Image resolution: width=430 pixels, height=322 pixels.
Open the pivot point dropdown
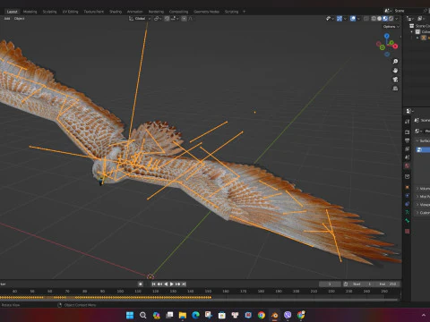(x=158, y=19)
